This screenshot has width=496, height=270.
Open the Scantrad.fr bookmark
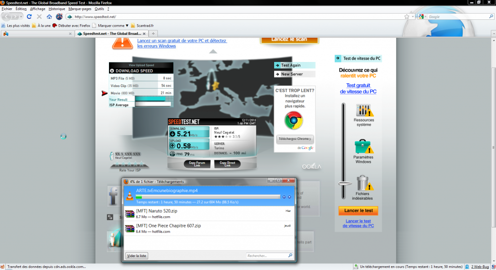[142, 26]
